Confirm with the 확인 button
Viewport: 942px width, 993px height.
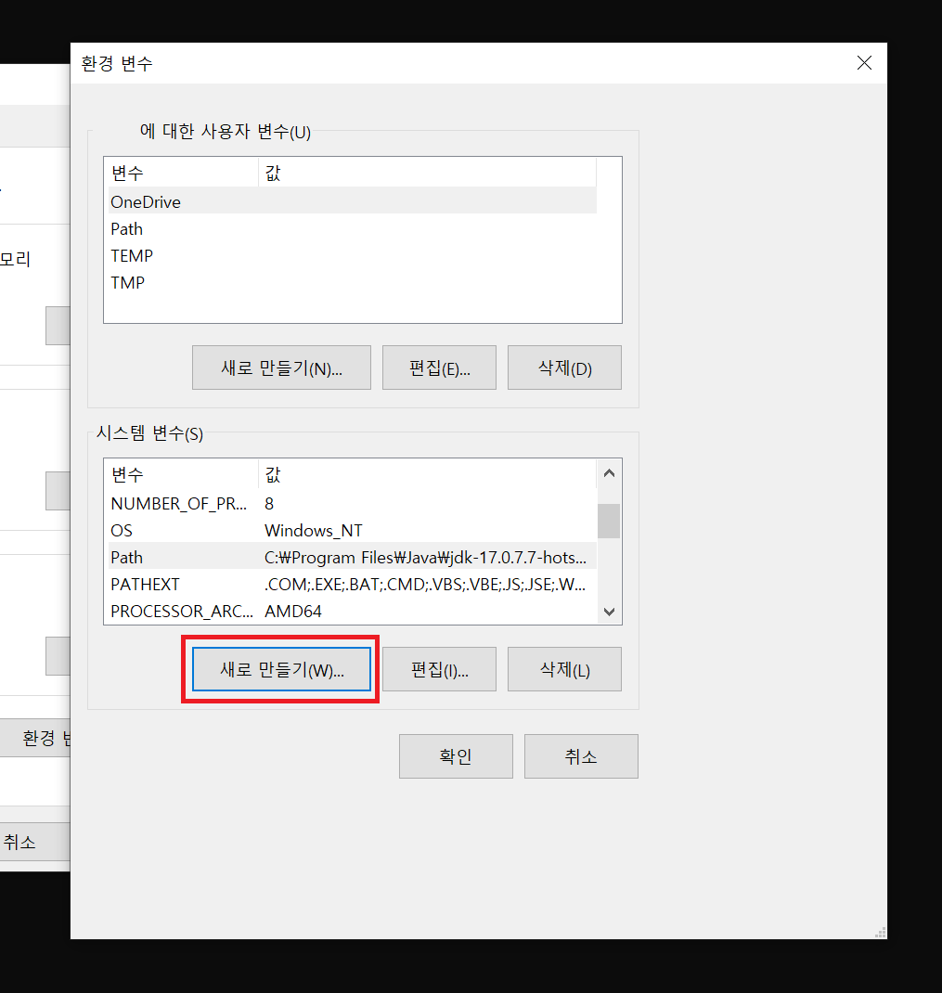[x=456, y=756]
